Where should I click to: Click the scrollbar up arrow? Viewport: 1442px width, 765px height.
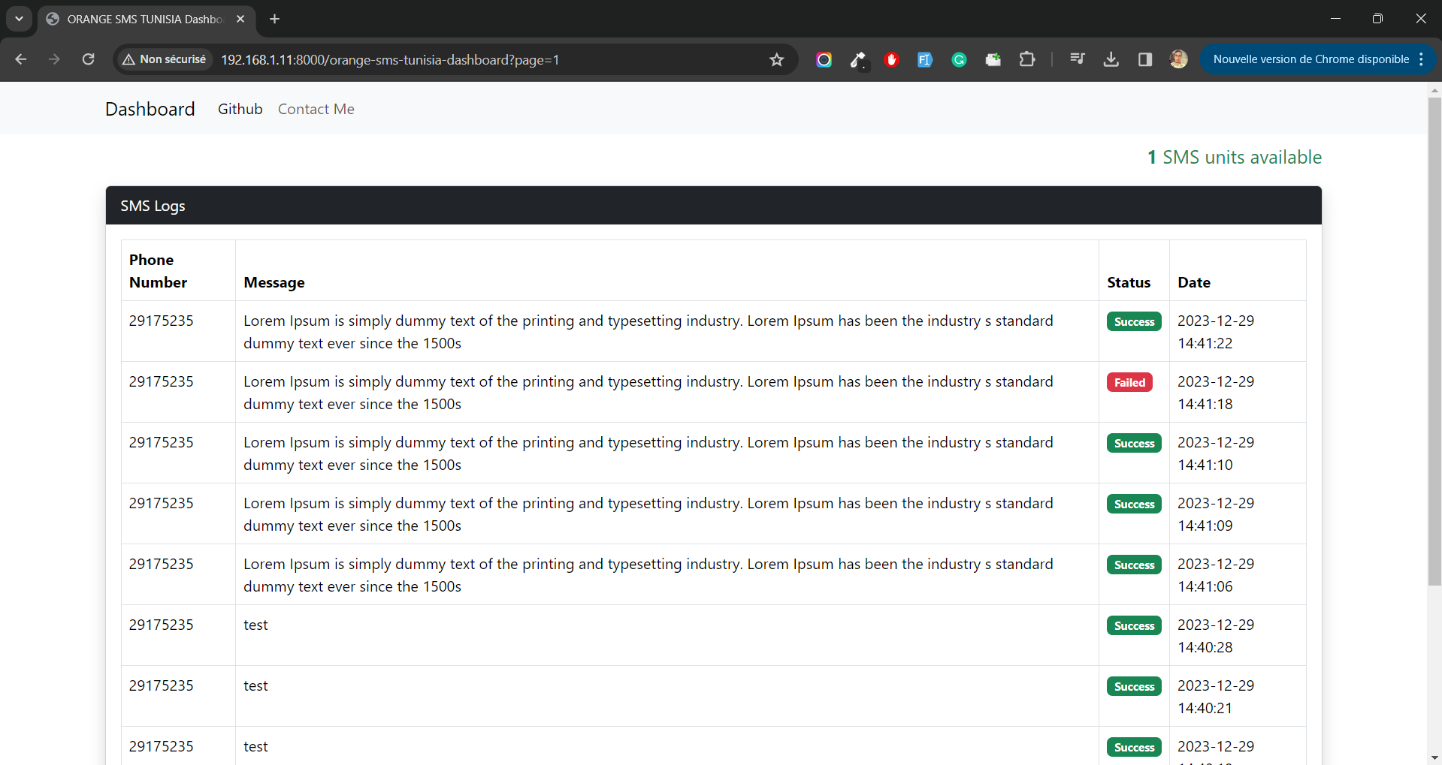(x=1434, y=90)
